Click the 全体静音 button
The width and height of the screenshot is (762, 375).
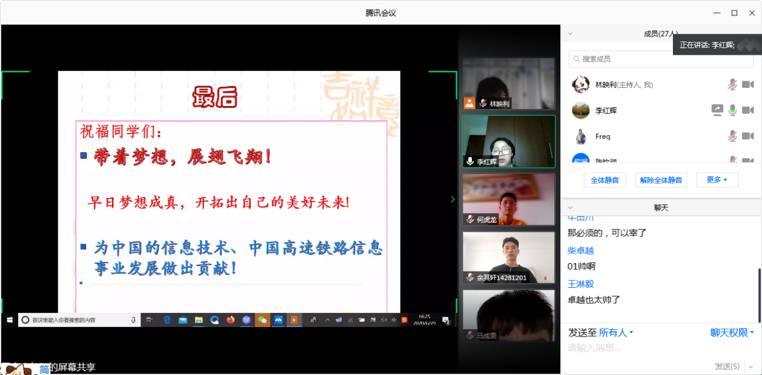[x=605, y=180]
